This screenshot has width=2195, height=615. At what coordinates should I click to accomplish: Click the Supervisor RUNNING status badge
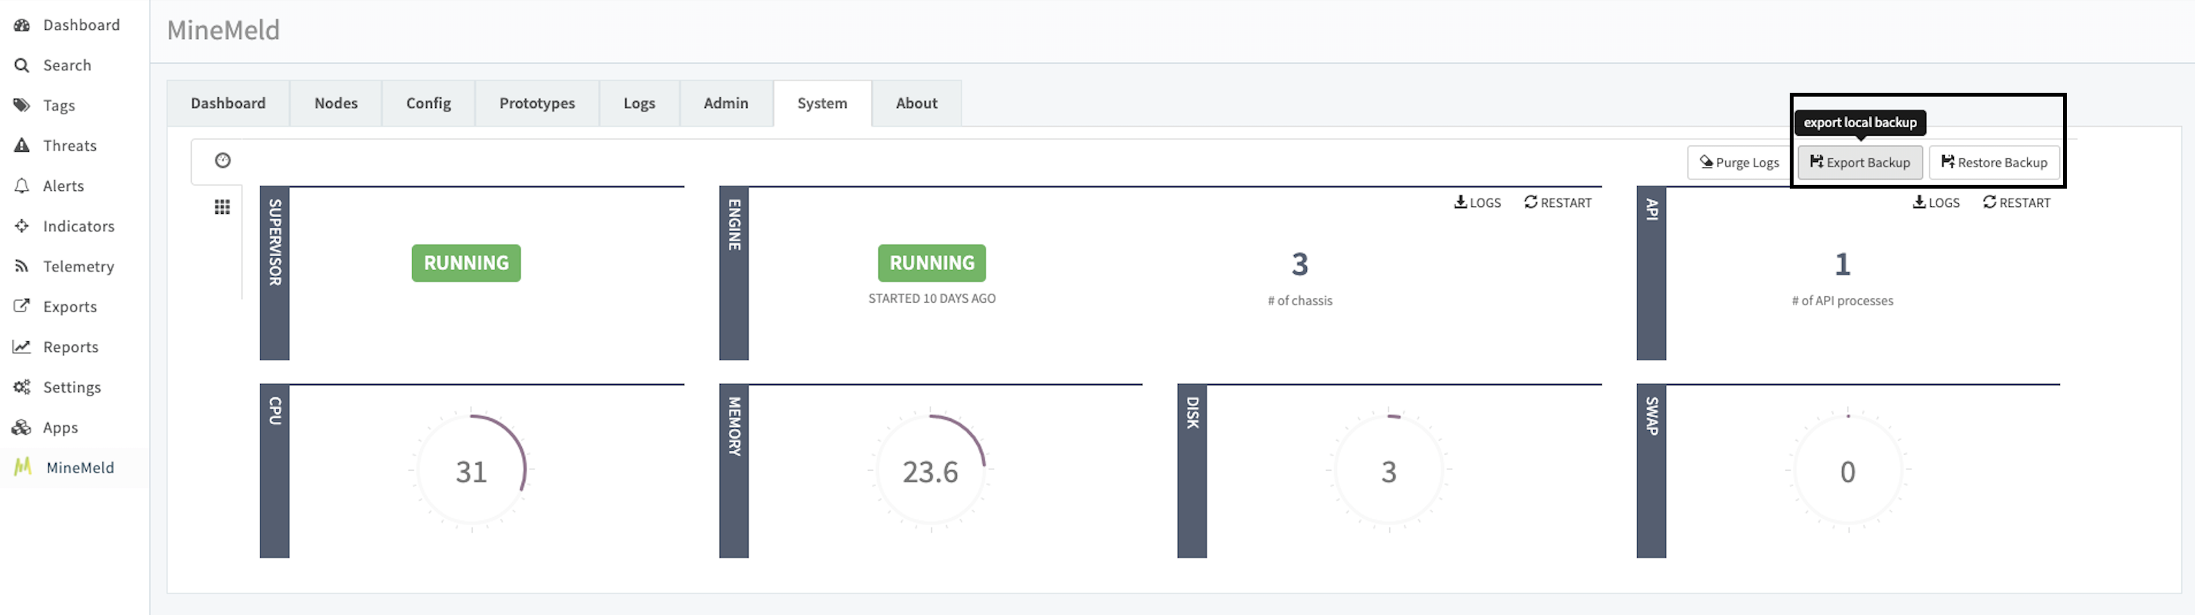coord(466,262)
